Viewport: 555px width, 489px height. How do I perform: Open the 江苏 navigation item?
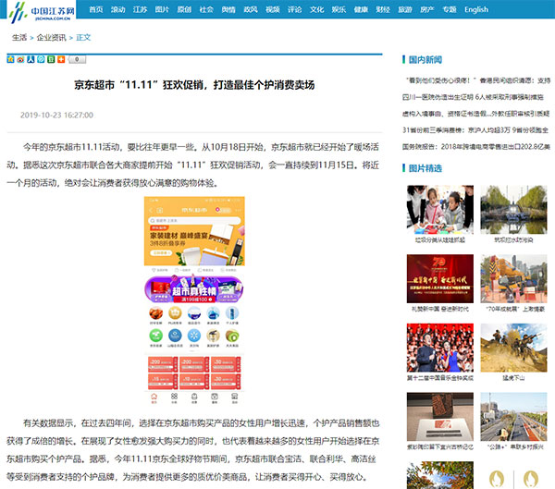point(141,9)
